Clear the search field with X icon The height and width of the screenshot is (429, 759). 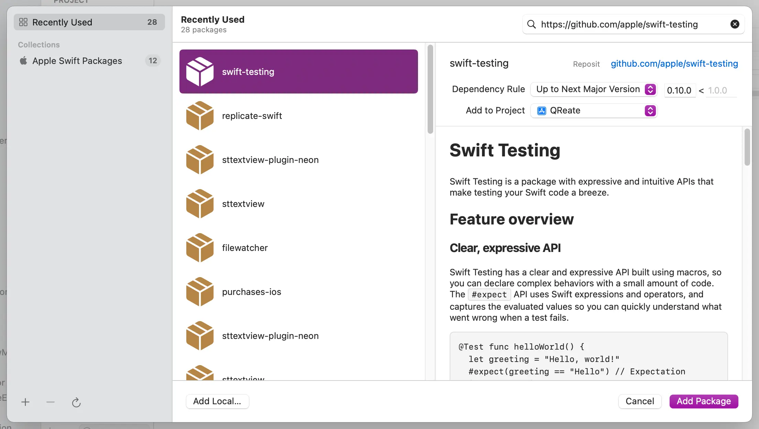pyautogui.click(x=735, y=24)
